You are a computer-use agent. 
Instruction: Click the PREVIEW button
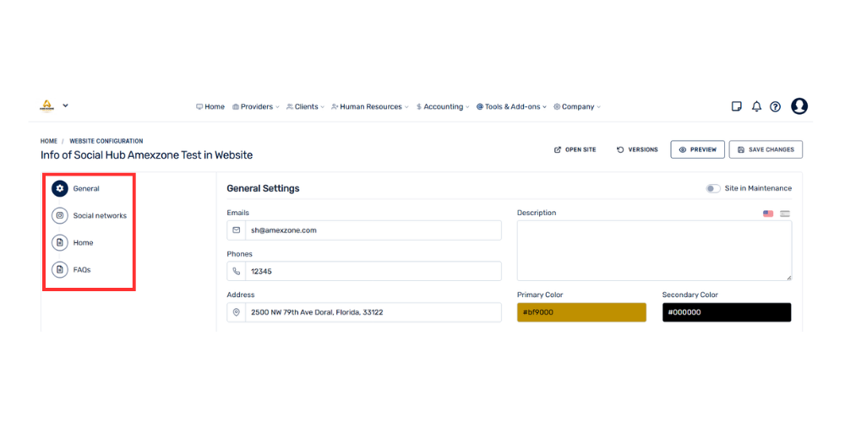pyautogui.click(x=697, y=149)
